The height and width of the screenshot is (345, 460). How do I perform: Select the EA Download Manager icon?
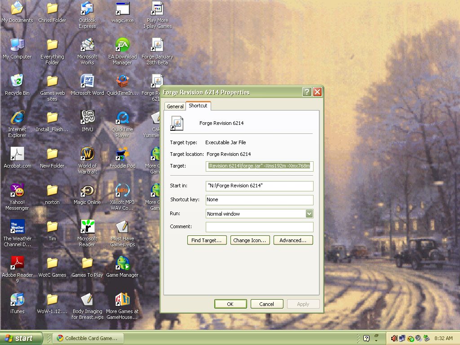coord(123,45)
